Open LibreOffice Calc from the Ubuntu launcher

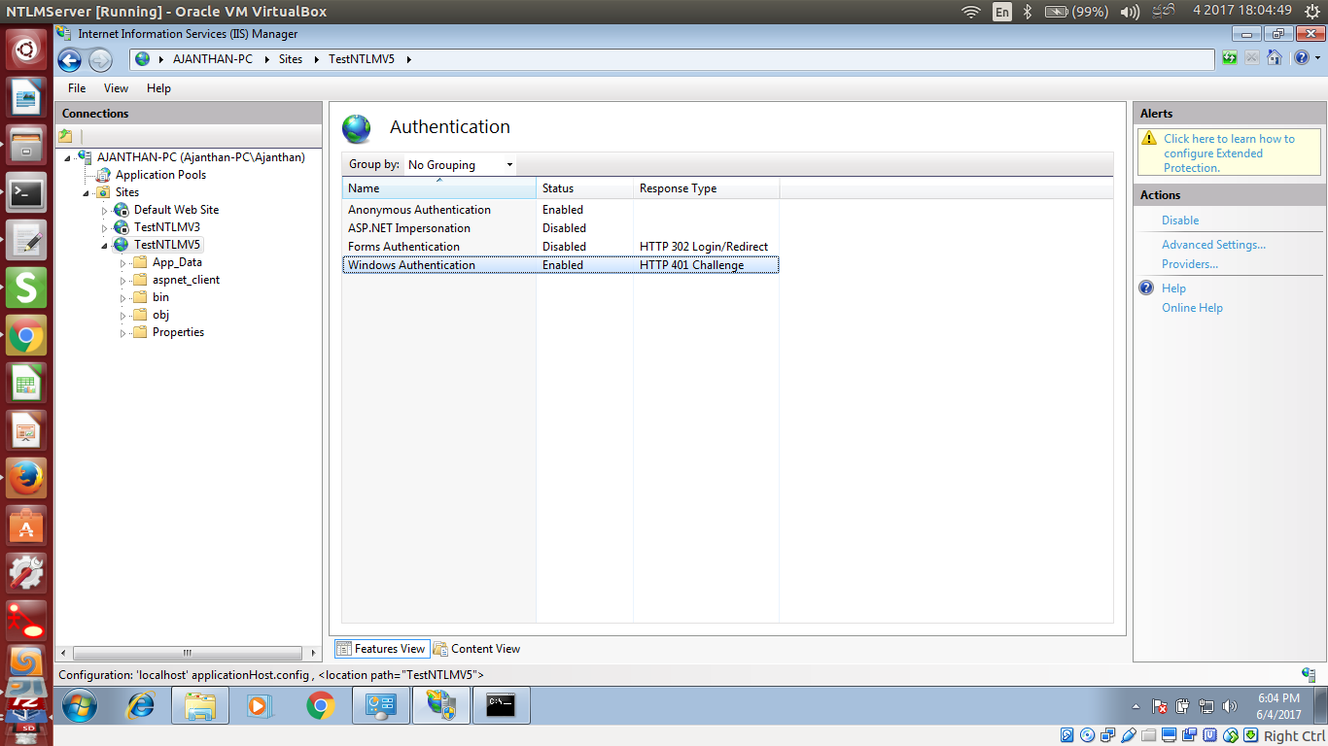tap(26, 383)
